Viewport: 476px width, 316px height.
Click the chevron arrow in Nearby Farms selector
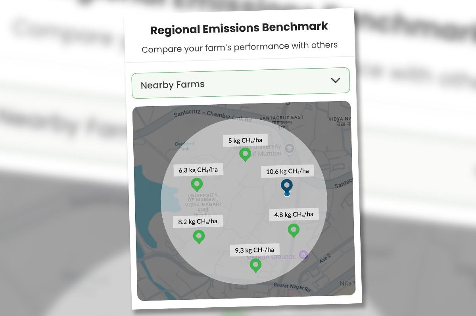pos(336,80)
